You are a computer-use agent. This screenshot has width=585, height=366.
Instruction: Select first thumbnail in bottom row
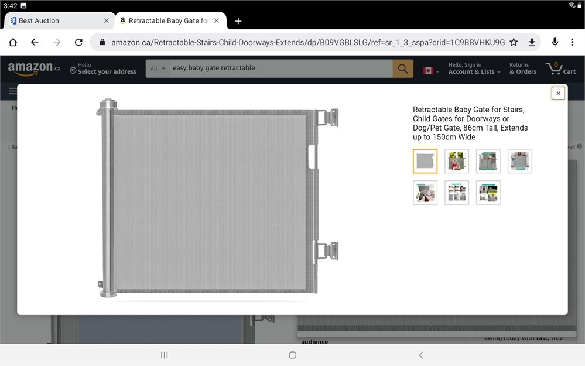tap(425, 193)
